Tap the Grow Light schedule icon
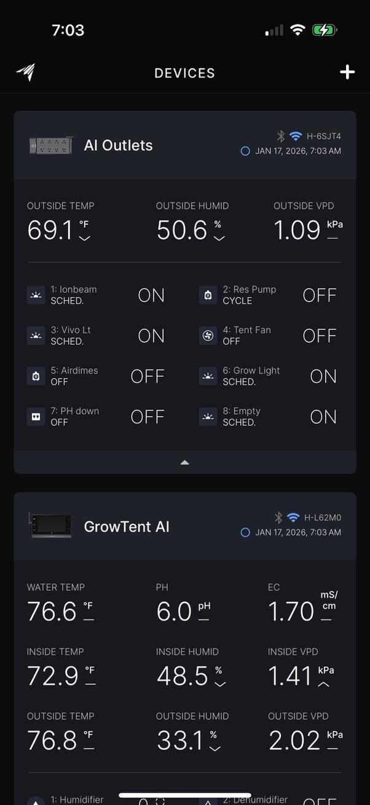370x805 pixels. click(208, 376)
